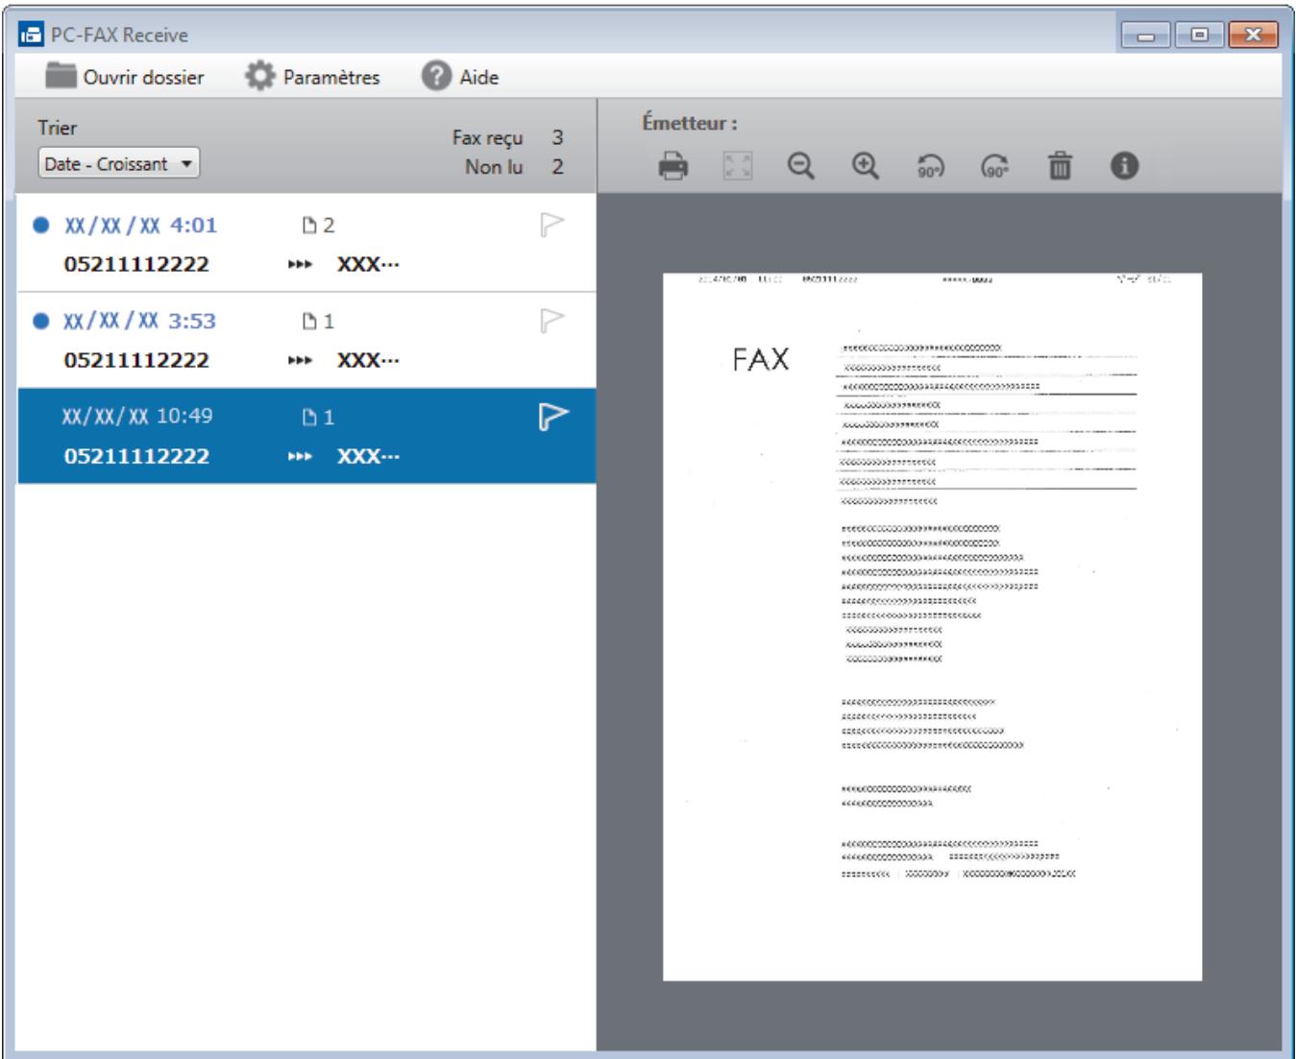
Task: Click sender number 05211112222 in 3:53 row
Action: (136, 360)
